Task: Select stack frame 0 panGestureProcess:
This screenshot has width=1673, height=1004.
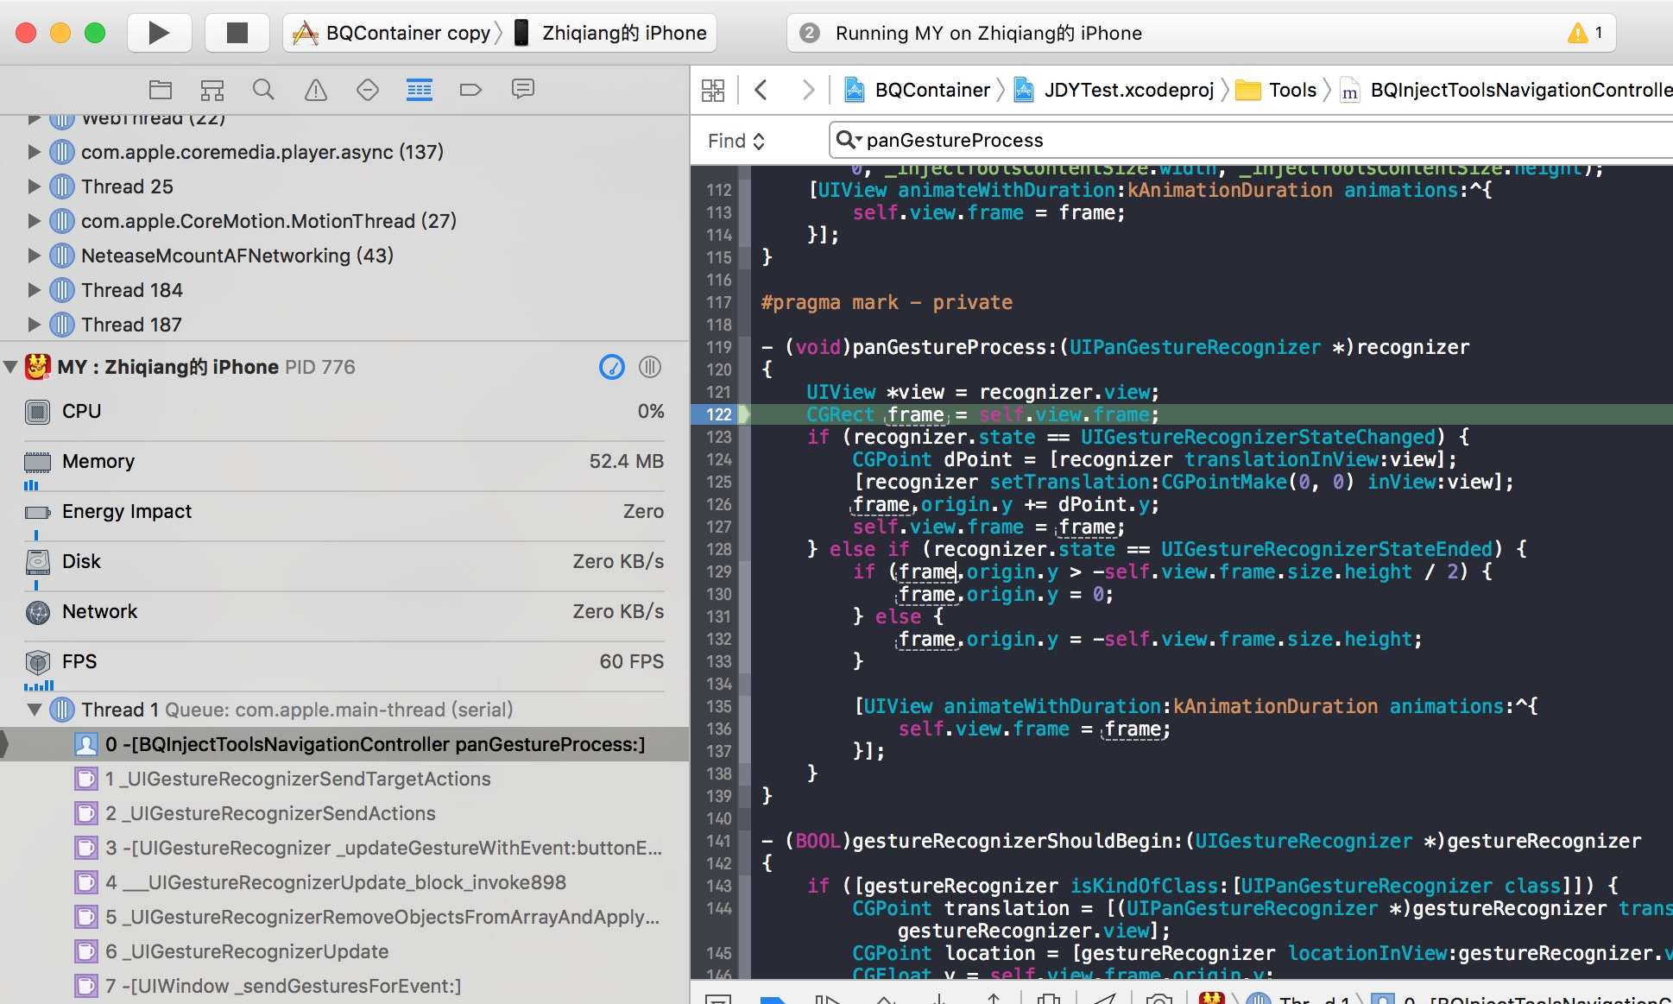Action: tap(344, 744)
